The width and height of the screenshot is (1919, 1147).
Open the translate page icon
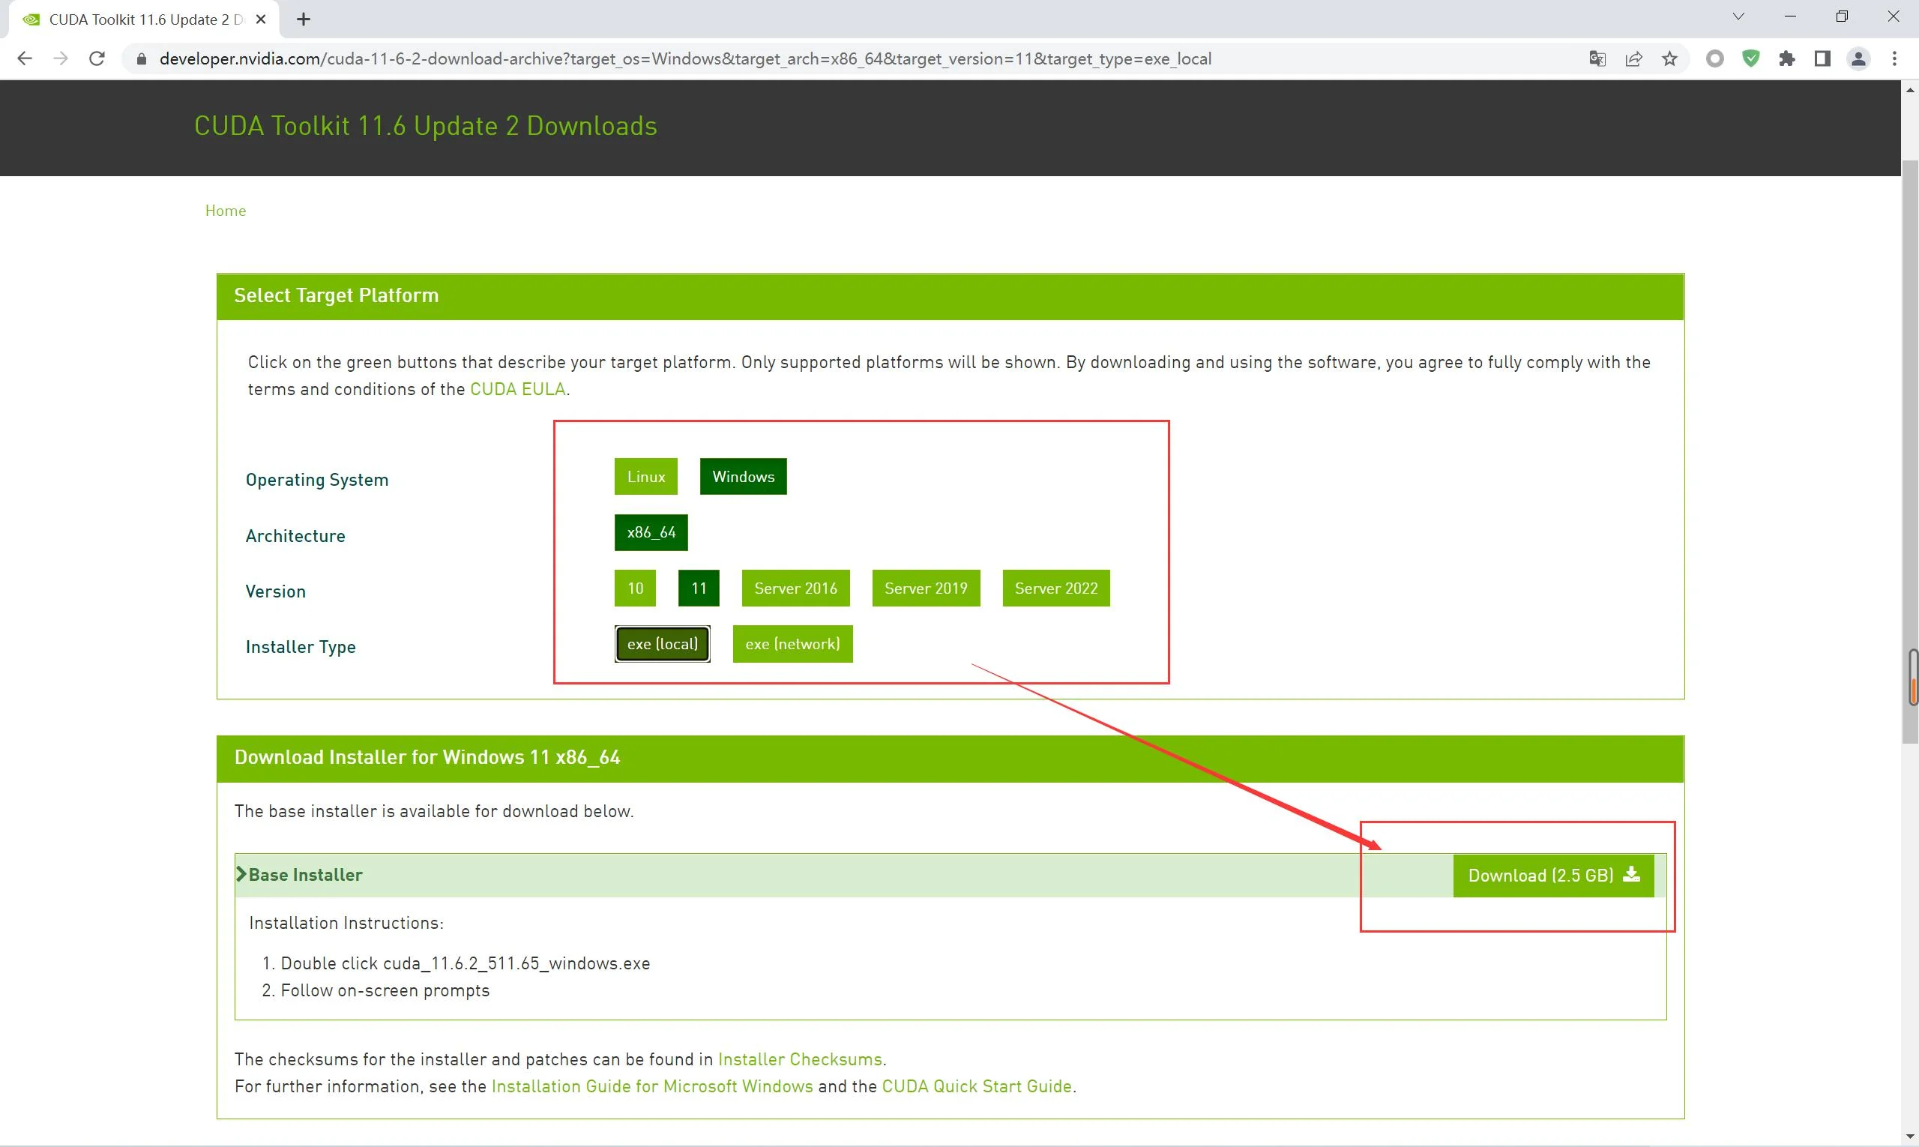coord(1597,58)
